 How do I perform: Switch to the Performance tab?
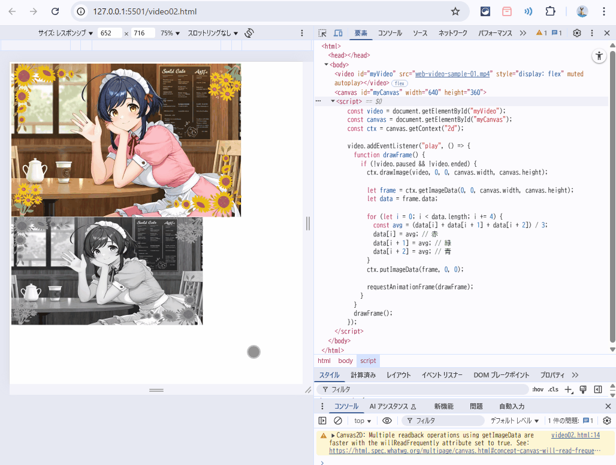(x=495, y=33)
